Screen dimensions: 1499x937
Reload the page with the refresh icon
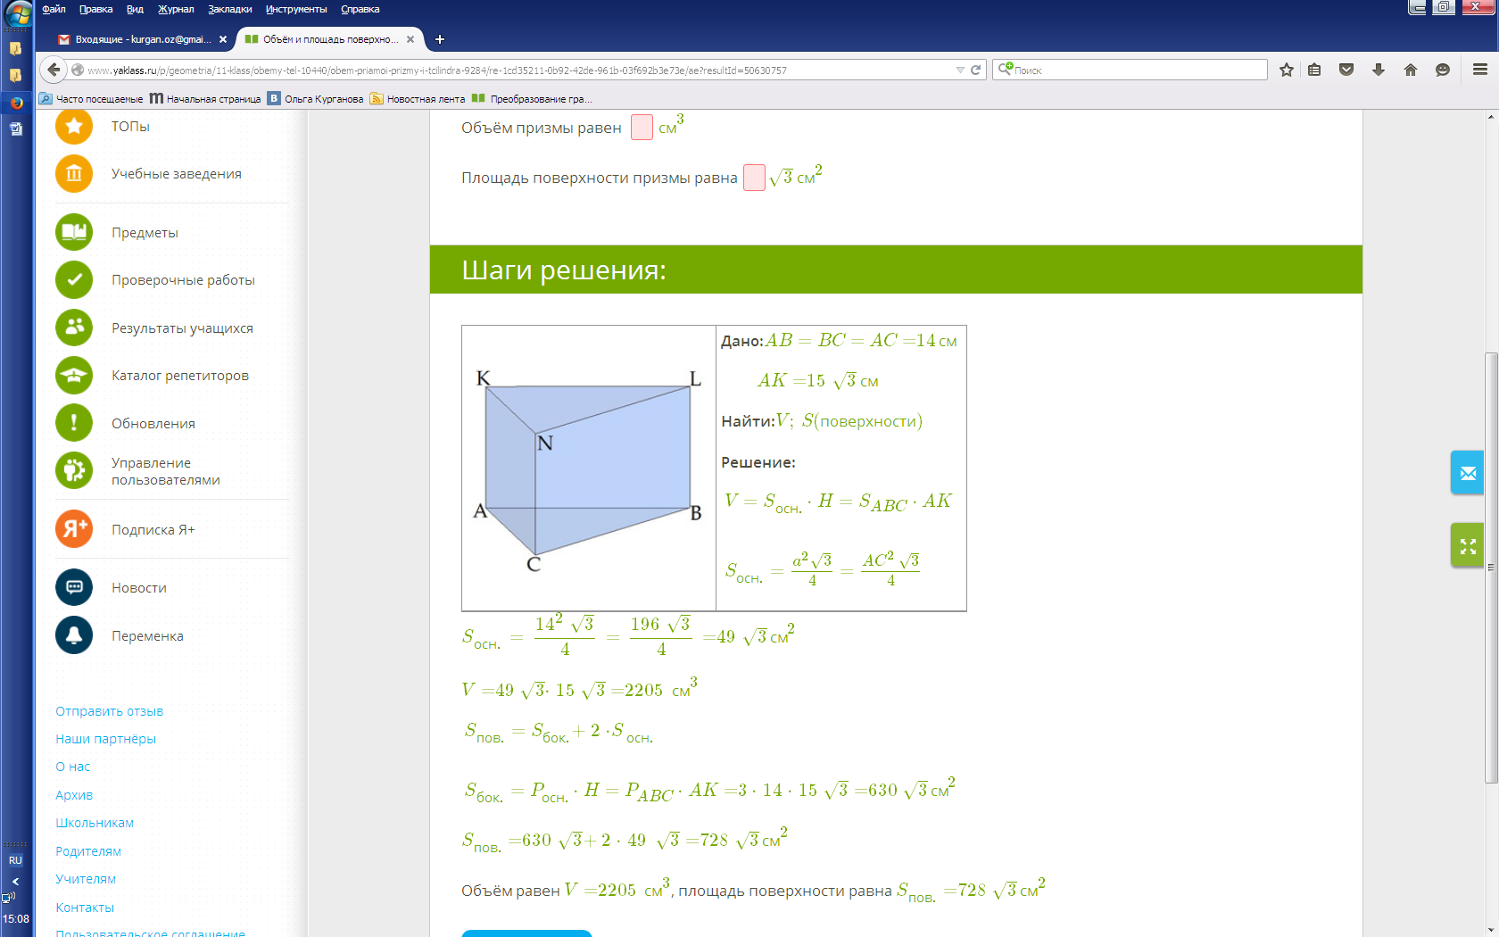coord(976,70)
